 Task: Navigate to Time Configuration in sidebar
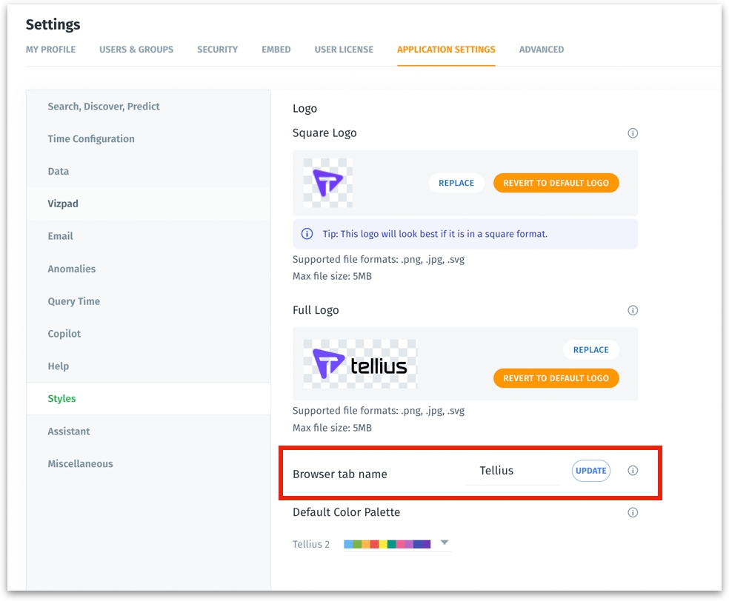(x=91, y=139)
